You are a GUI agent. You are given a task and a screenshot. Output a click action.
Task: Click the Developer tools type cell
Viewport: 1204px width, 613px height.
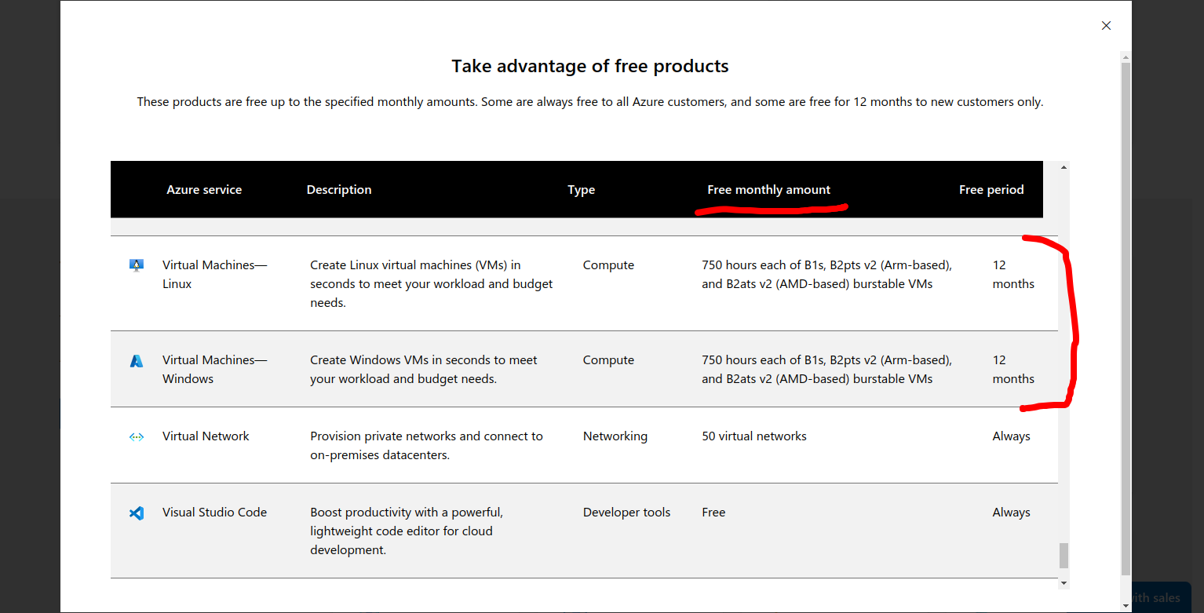point(626,513)
